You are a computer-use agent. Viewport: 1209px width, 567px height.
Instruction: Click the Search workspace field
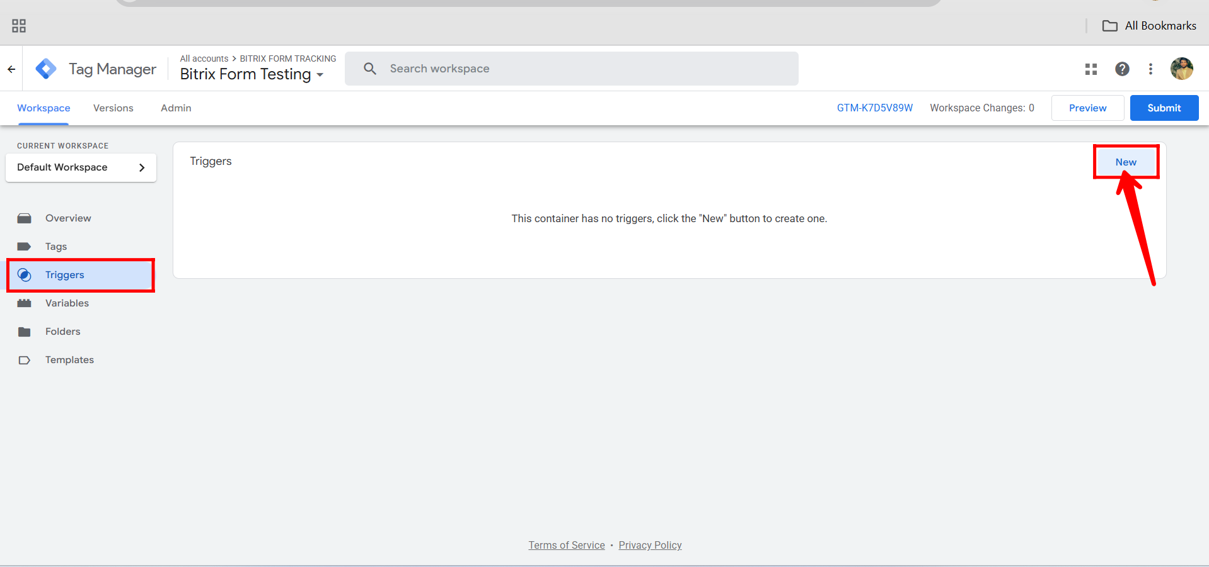[572, 69]
